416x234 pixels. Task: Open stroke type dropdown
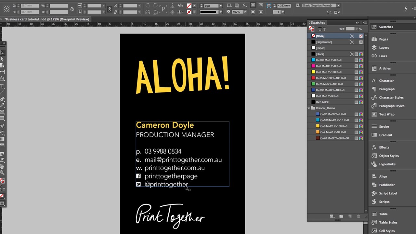(x=221, y=12)
